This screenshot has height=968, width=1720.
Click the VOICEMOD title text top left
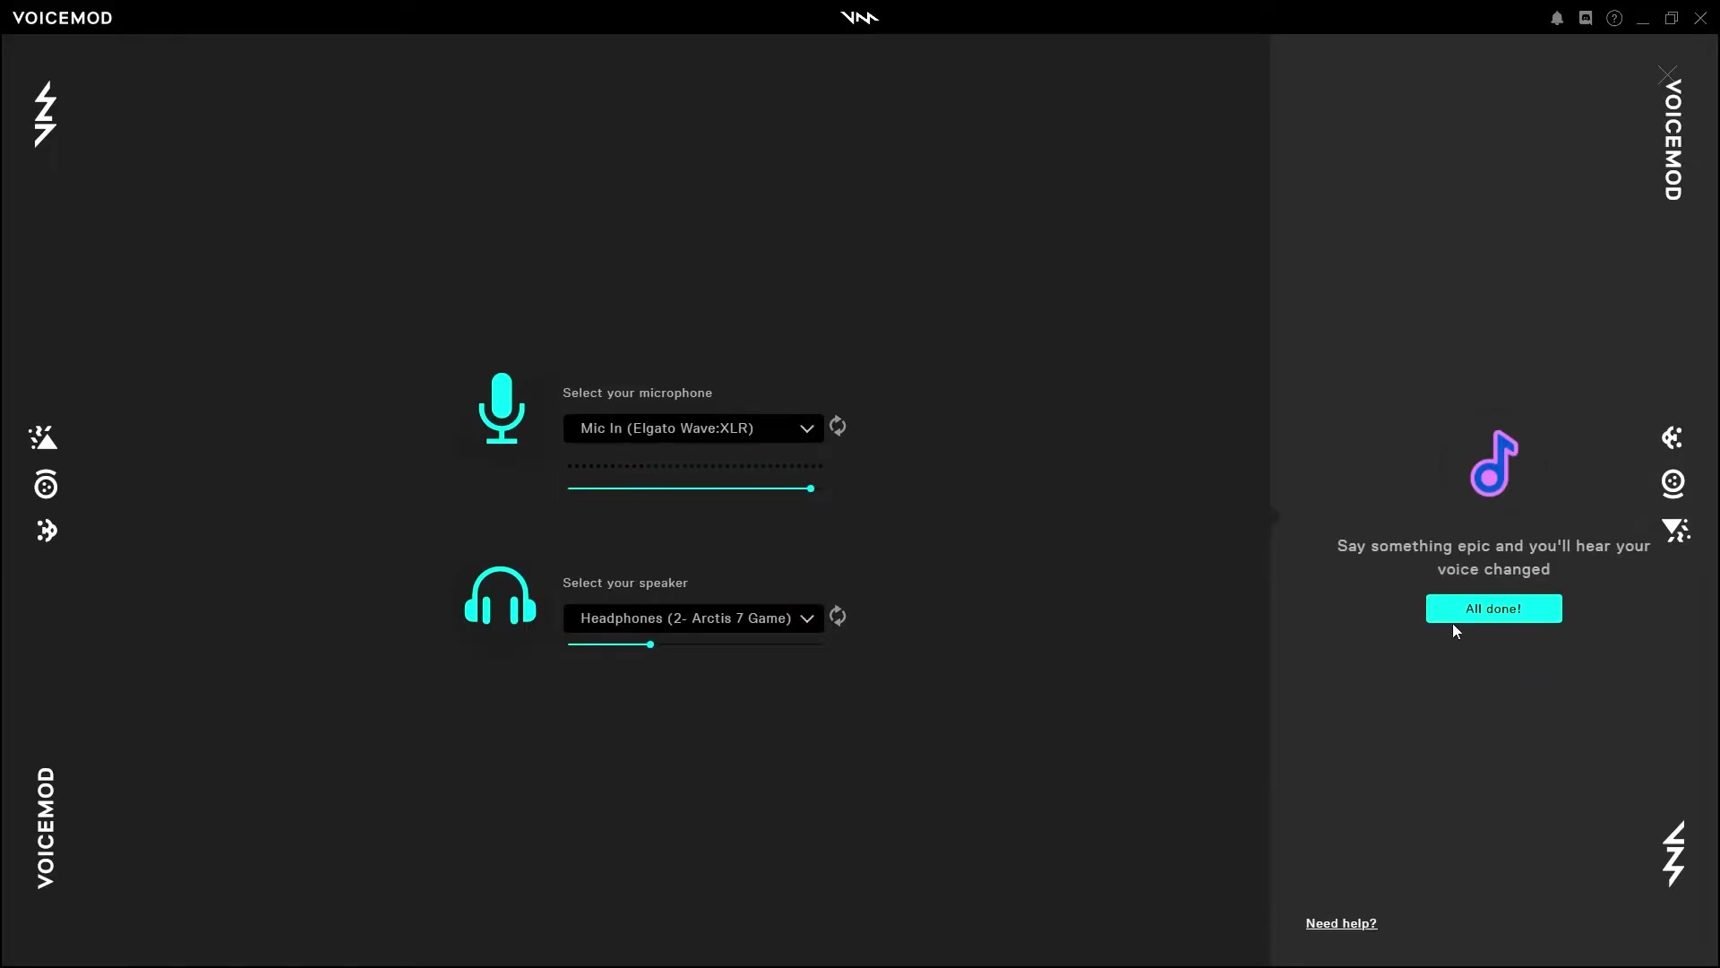coord(63,18)
